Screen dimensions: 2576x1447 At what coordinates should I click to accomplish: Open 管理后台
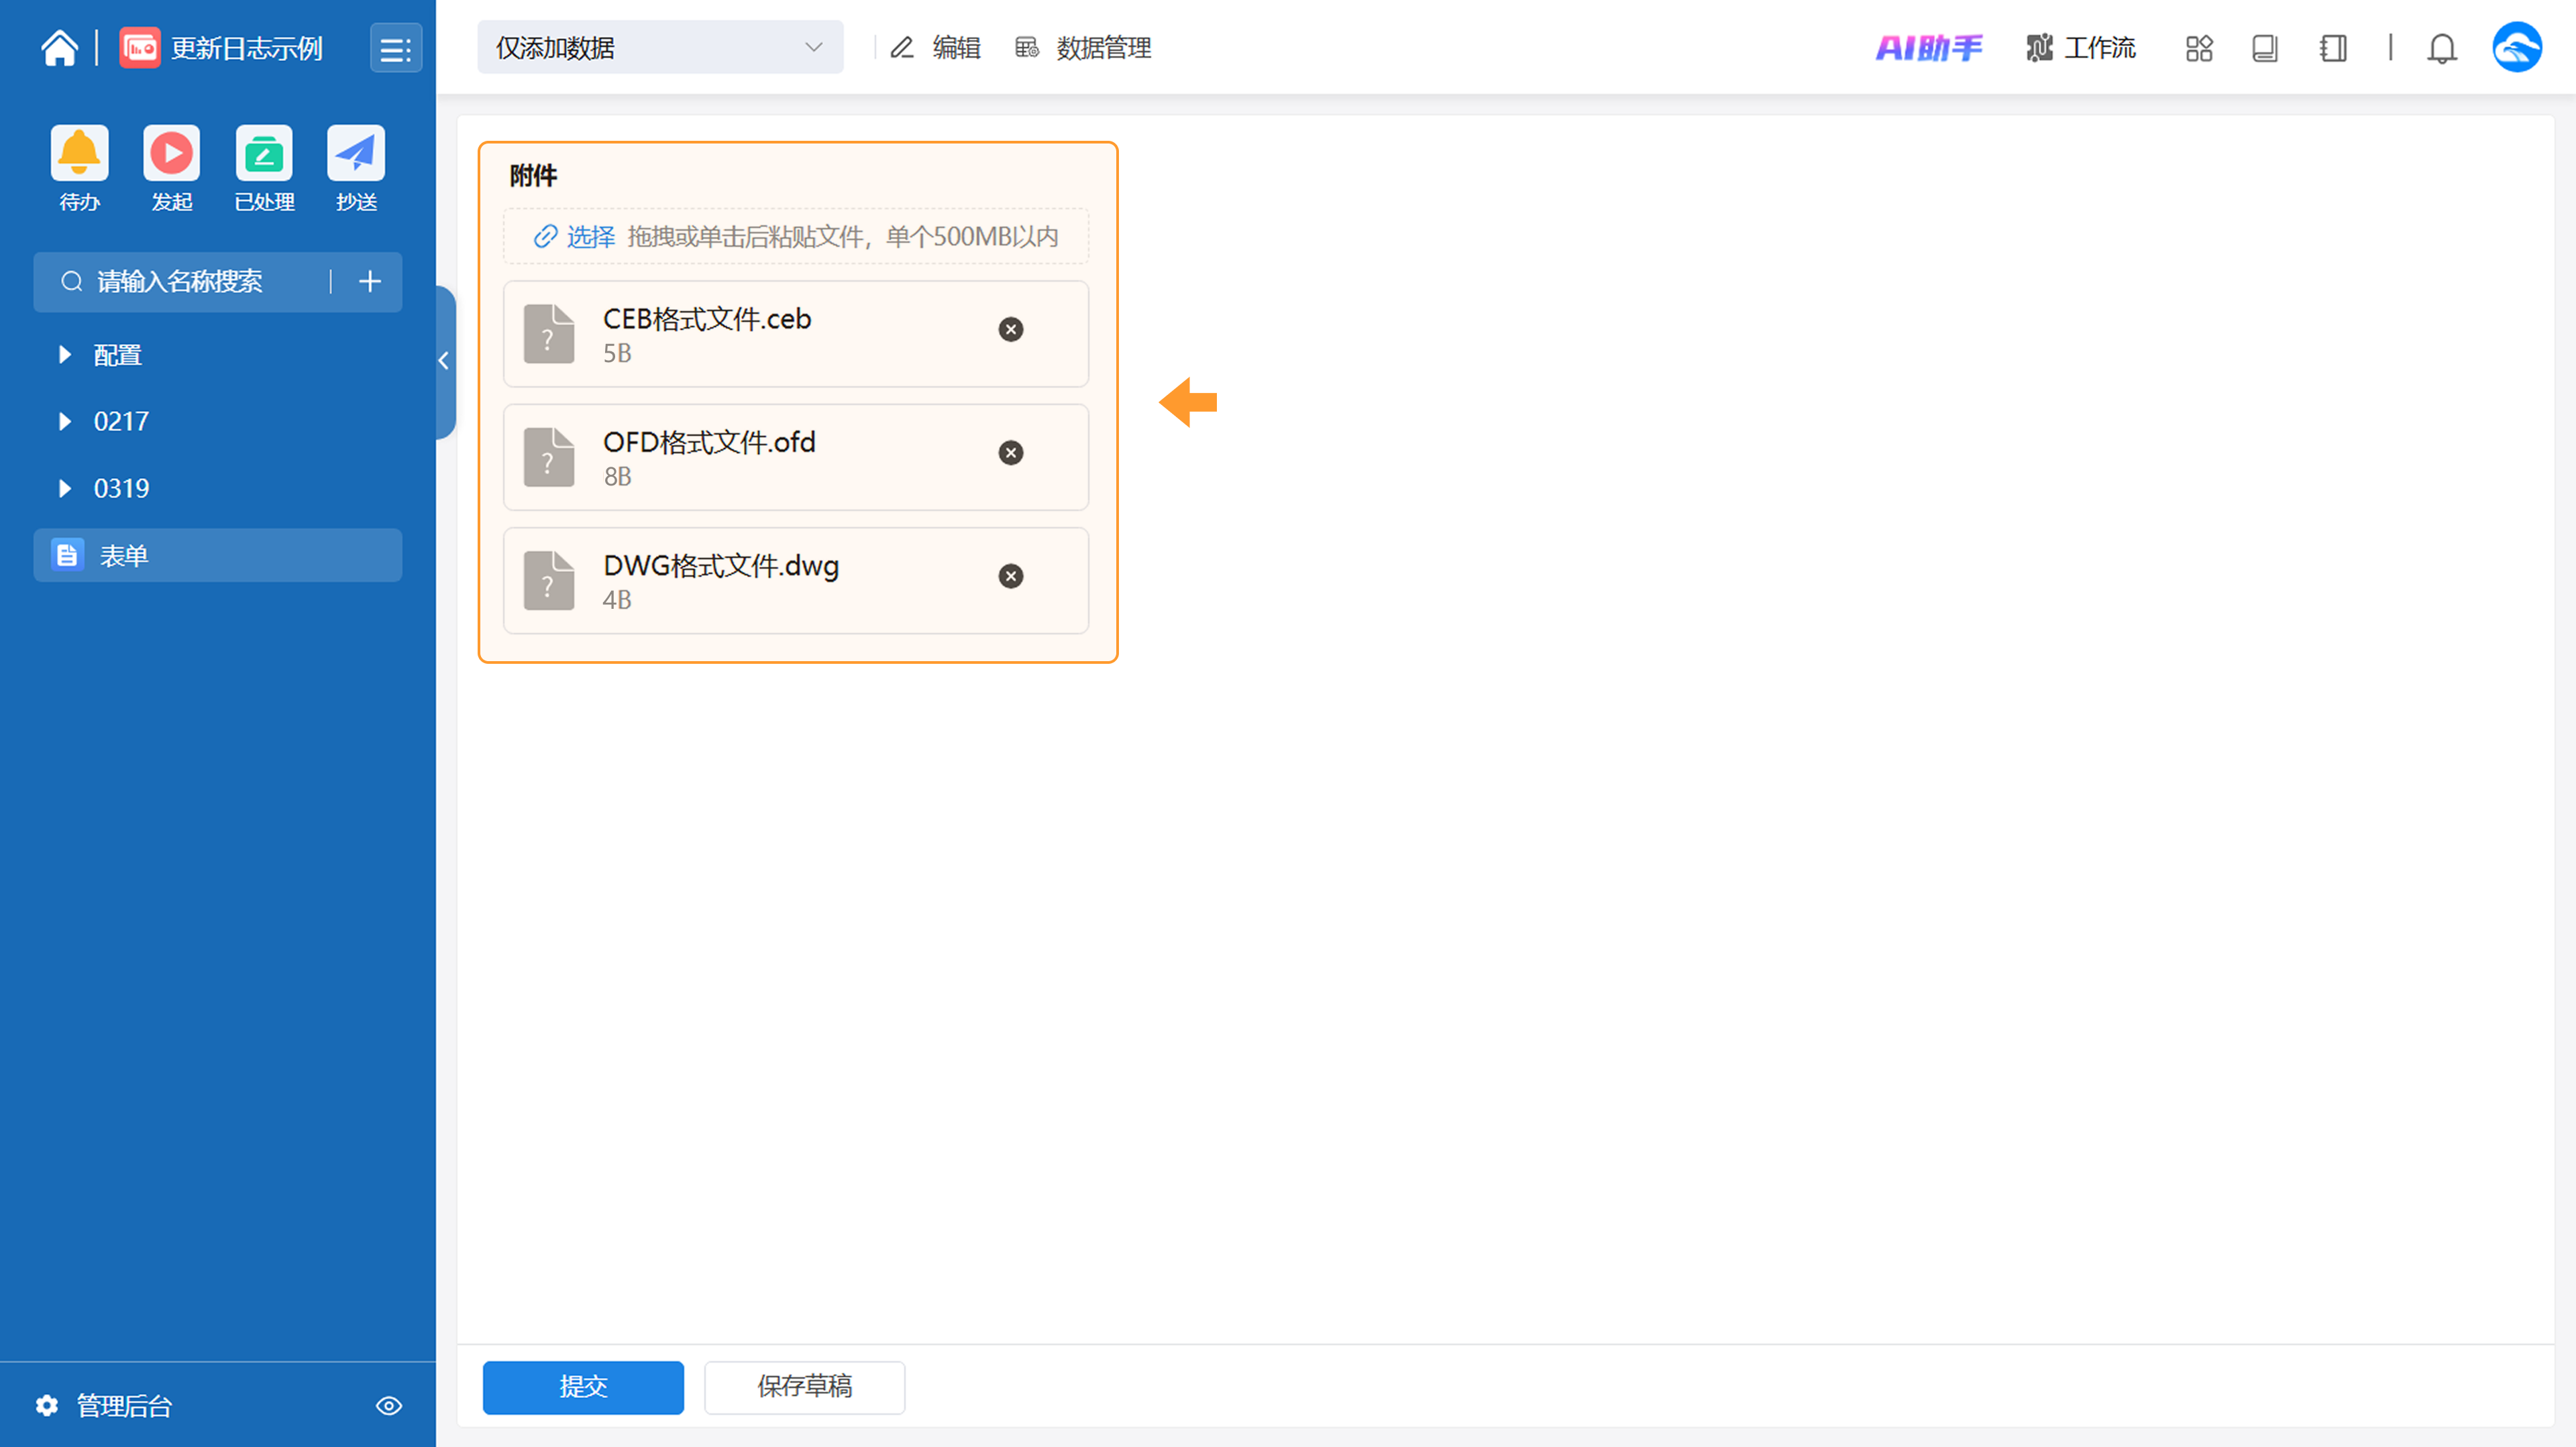pos(125,1406)
